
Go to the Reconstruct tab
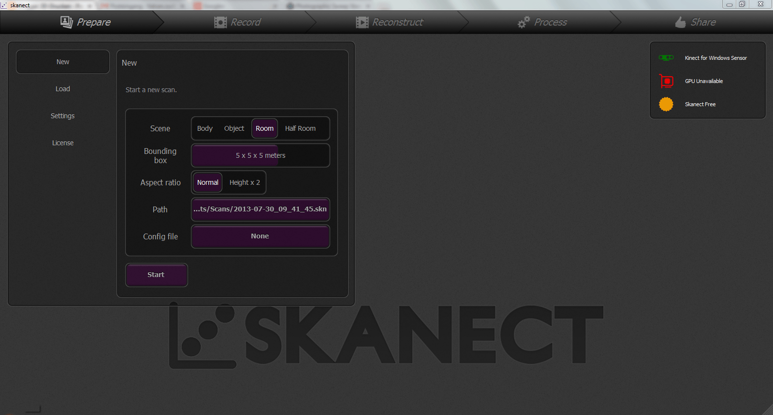[x=389, y=22]
